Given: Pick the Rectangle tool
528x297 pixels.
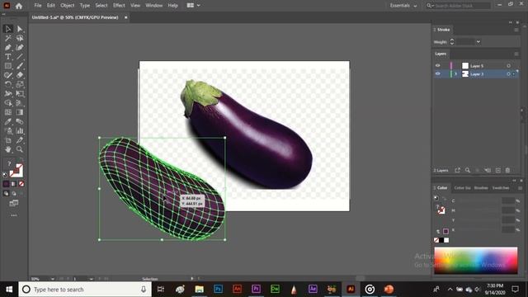Looking at the screenshot, I should tap(8, 66).
